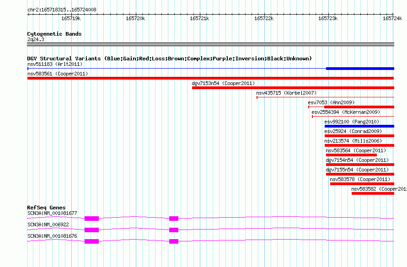Click the left arrowhead of the ruler

pos(28,14)
